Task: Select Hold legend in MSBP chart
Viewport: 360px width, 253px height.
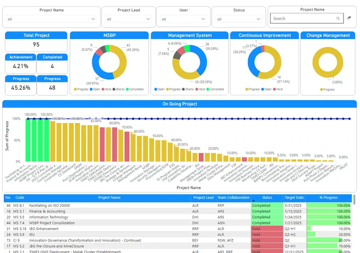Action: 107,89
